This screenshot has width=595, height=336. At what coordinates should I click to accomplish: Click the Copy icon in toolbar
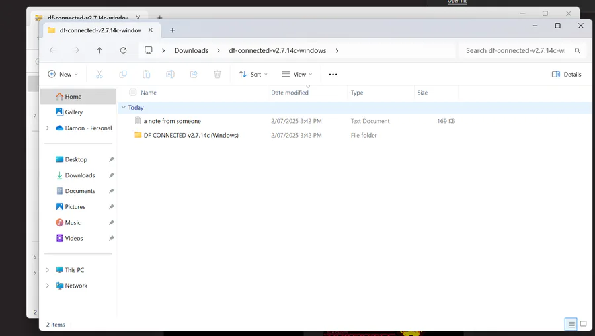pyautogui.click(x=123, y=75)
